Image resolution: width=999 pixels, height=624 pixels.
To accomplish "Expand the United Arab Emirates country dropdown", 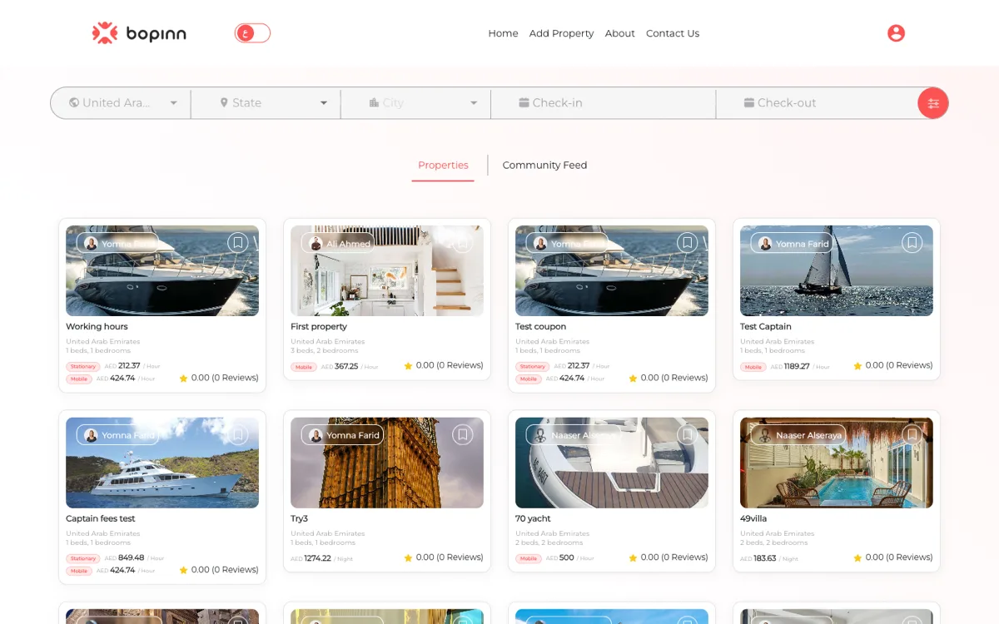I will click(x=173, y=103).
